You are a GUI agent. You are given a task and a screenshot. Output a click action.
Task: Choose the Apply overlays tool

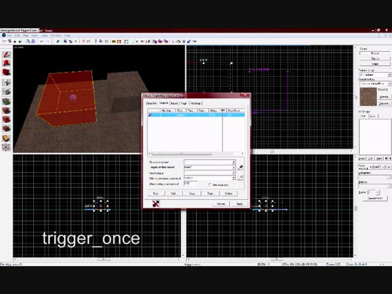click(x=6, y=129)
